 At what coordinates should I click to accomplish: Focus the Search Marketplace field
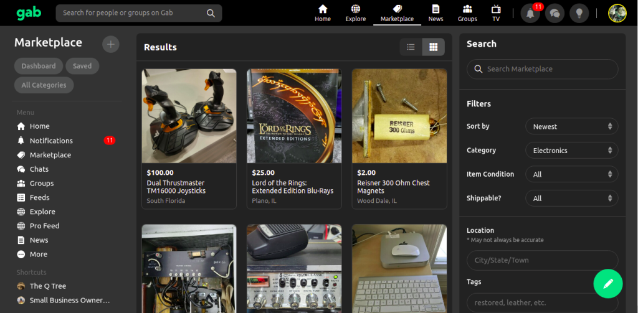click(x=543, y=69)
